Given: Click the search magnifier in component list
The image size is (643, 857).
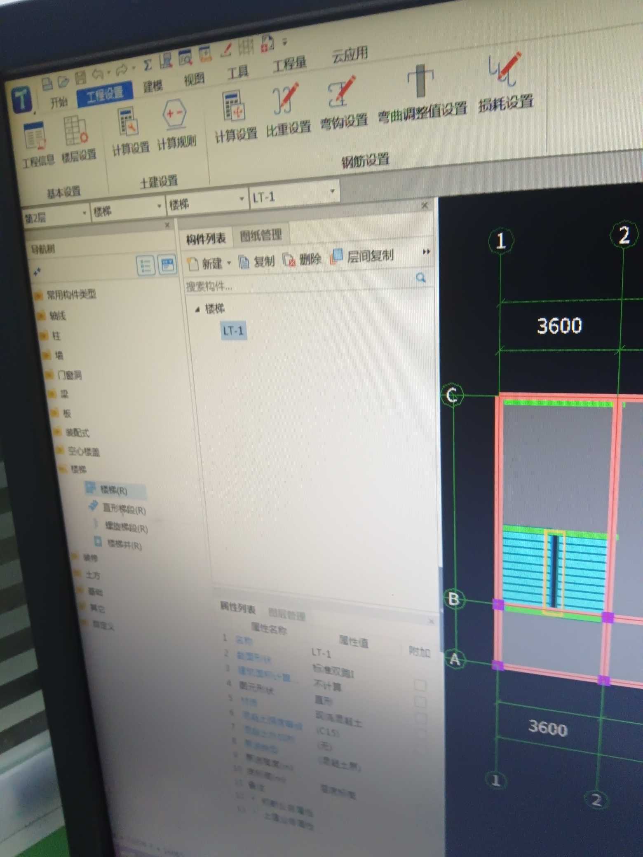Looking at the screenshot, I should pos(420,277).
